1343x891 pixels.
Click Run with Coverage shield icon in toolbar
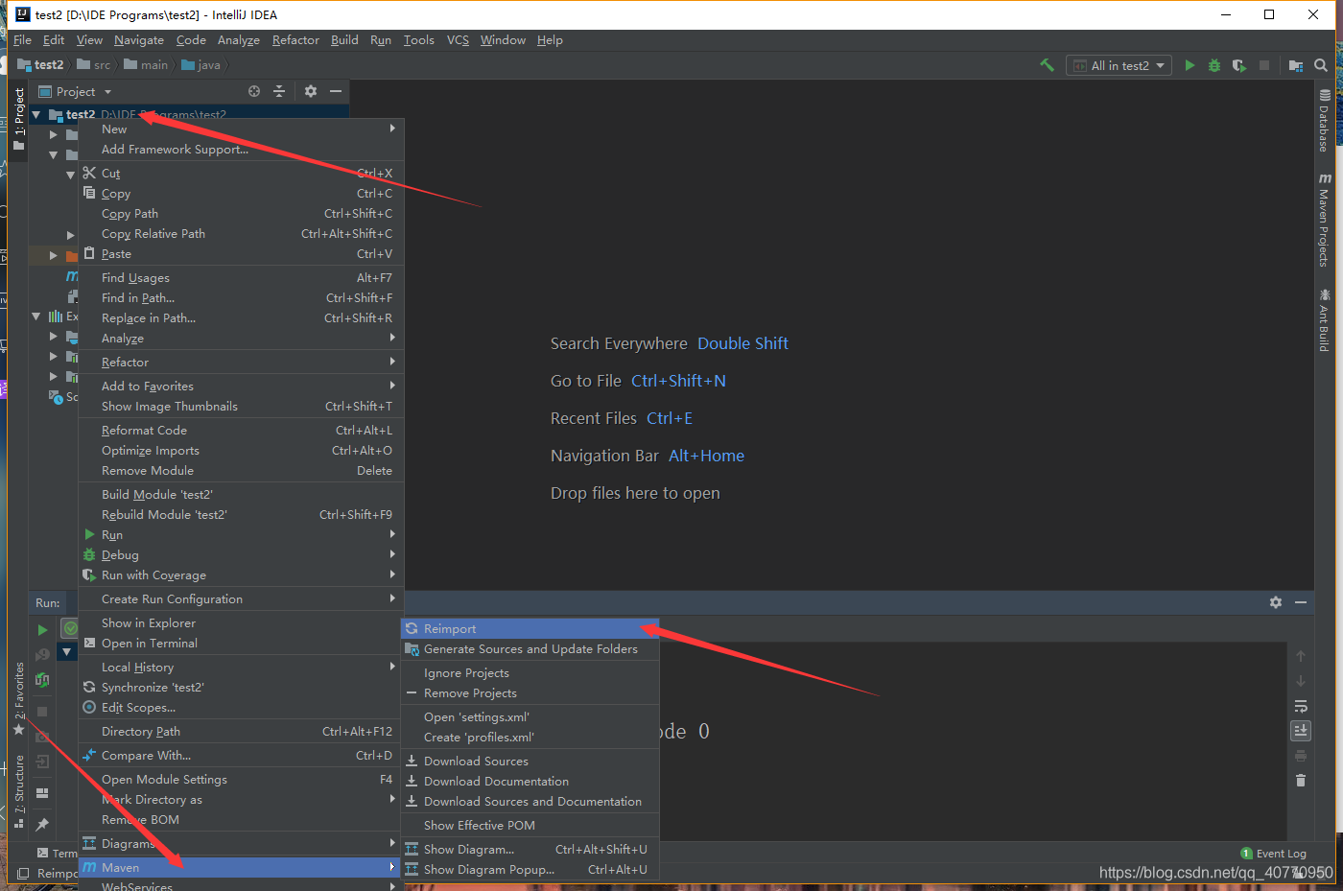click(1239, 65)
